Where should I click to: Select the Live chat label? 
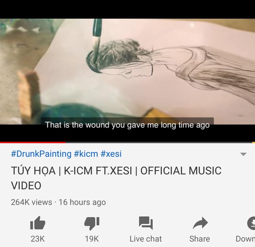pyautogui.click(x=146, y=239)
